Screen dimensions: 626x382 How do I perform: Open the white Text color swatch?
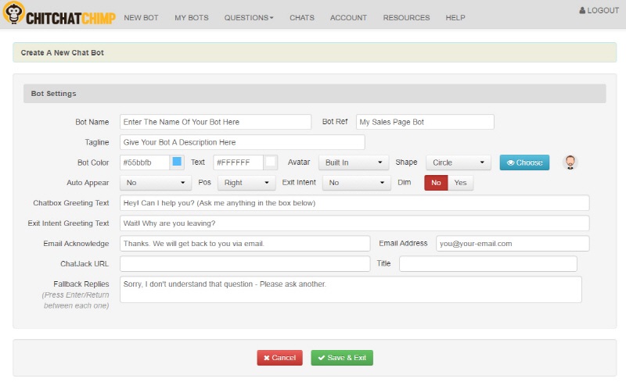(270, 162)
